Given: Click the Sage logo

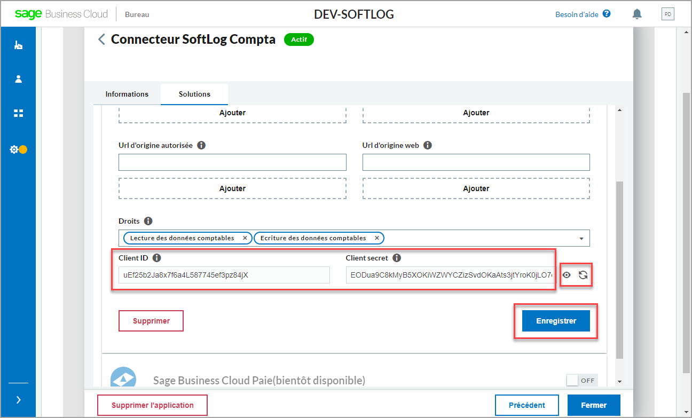Looking at the screenshot, I should pos(28,14).
